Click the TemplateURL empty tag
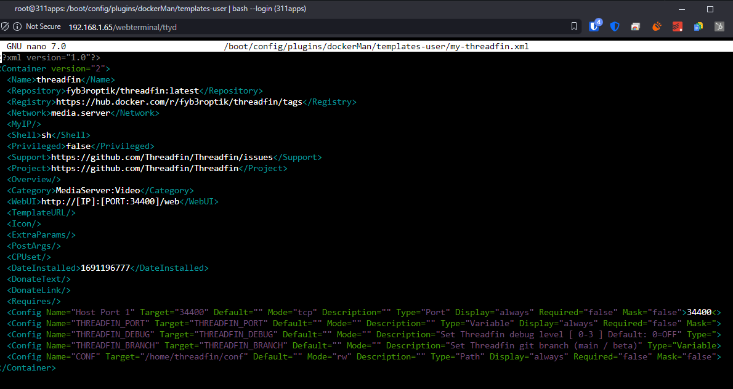 (41, 212)
